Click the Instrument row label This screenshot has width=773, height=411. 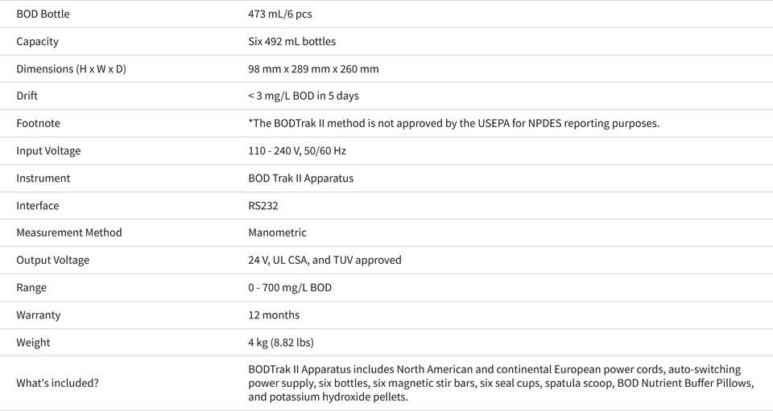[x=43, y=179]
